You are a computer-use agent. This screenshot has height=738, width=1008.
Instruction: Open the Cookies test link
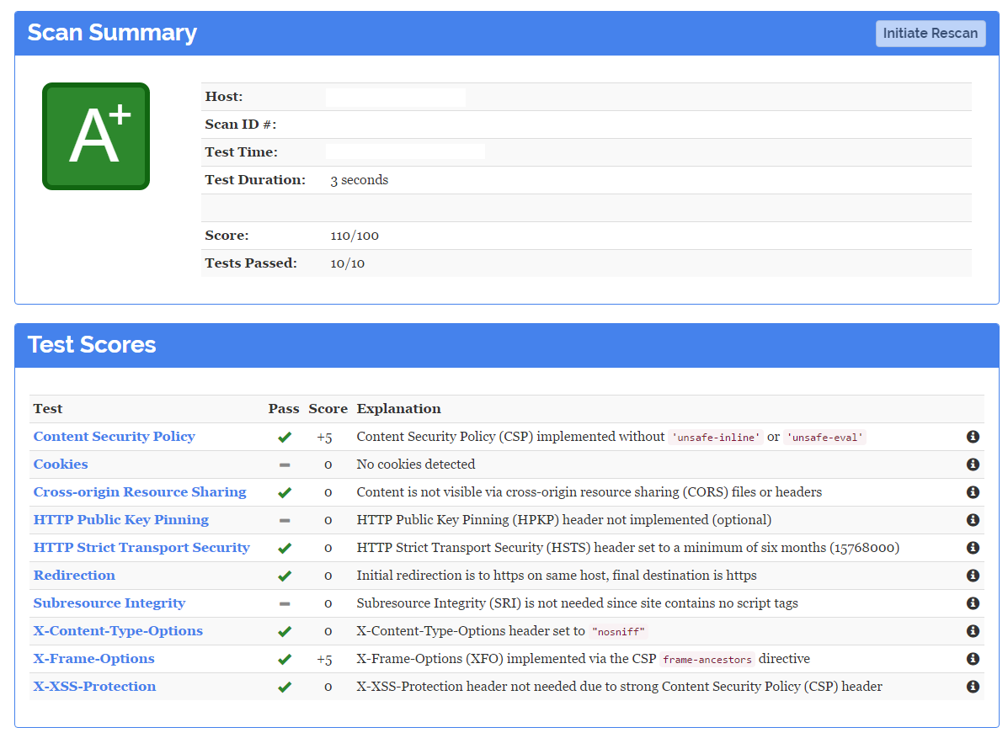(61, 464)
